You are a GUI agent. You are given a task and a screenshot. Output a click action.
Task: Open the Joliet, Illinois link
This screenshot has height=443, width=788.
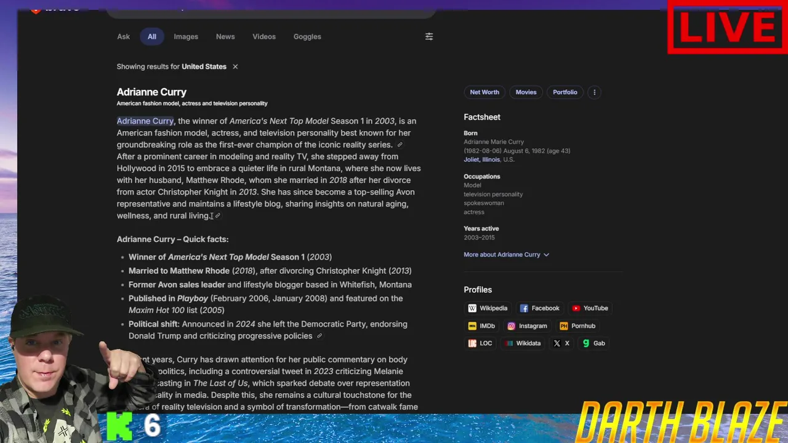[482, 159]
